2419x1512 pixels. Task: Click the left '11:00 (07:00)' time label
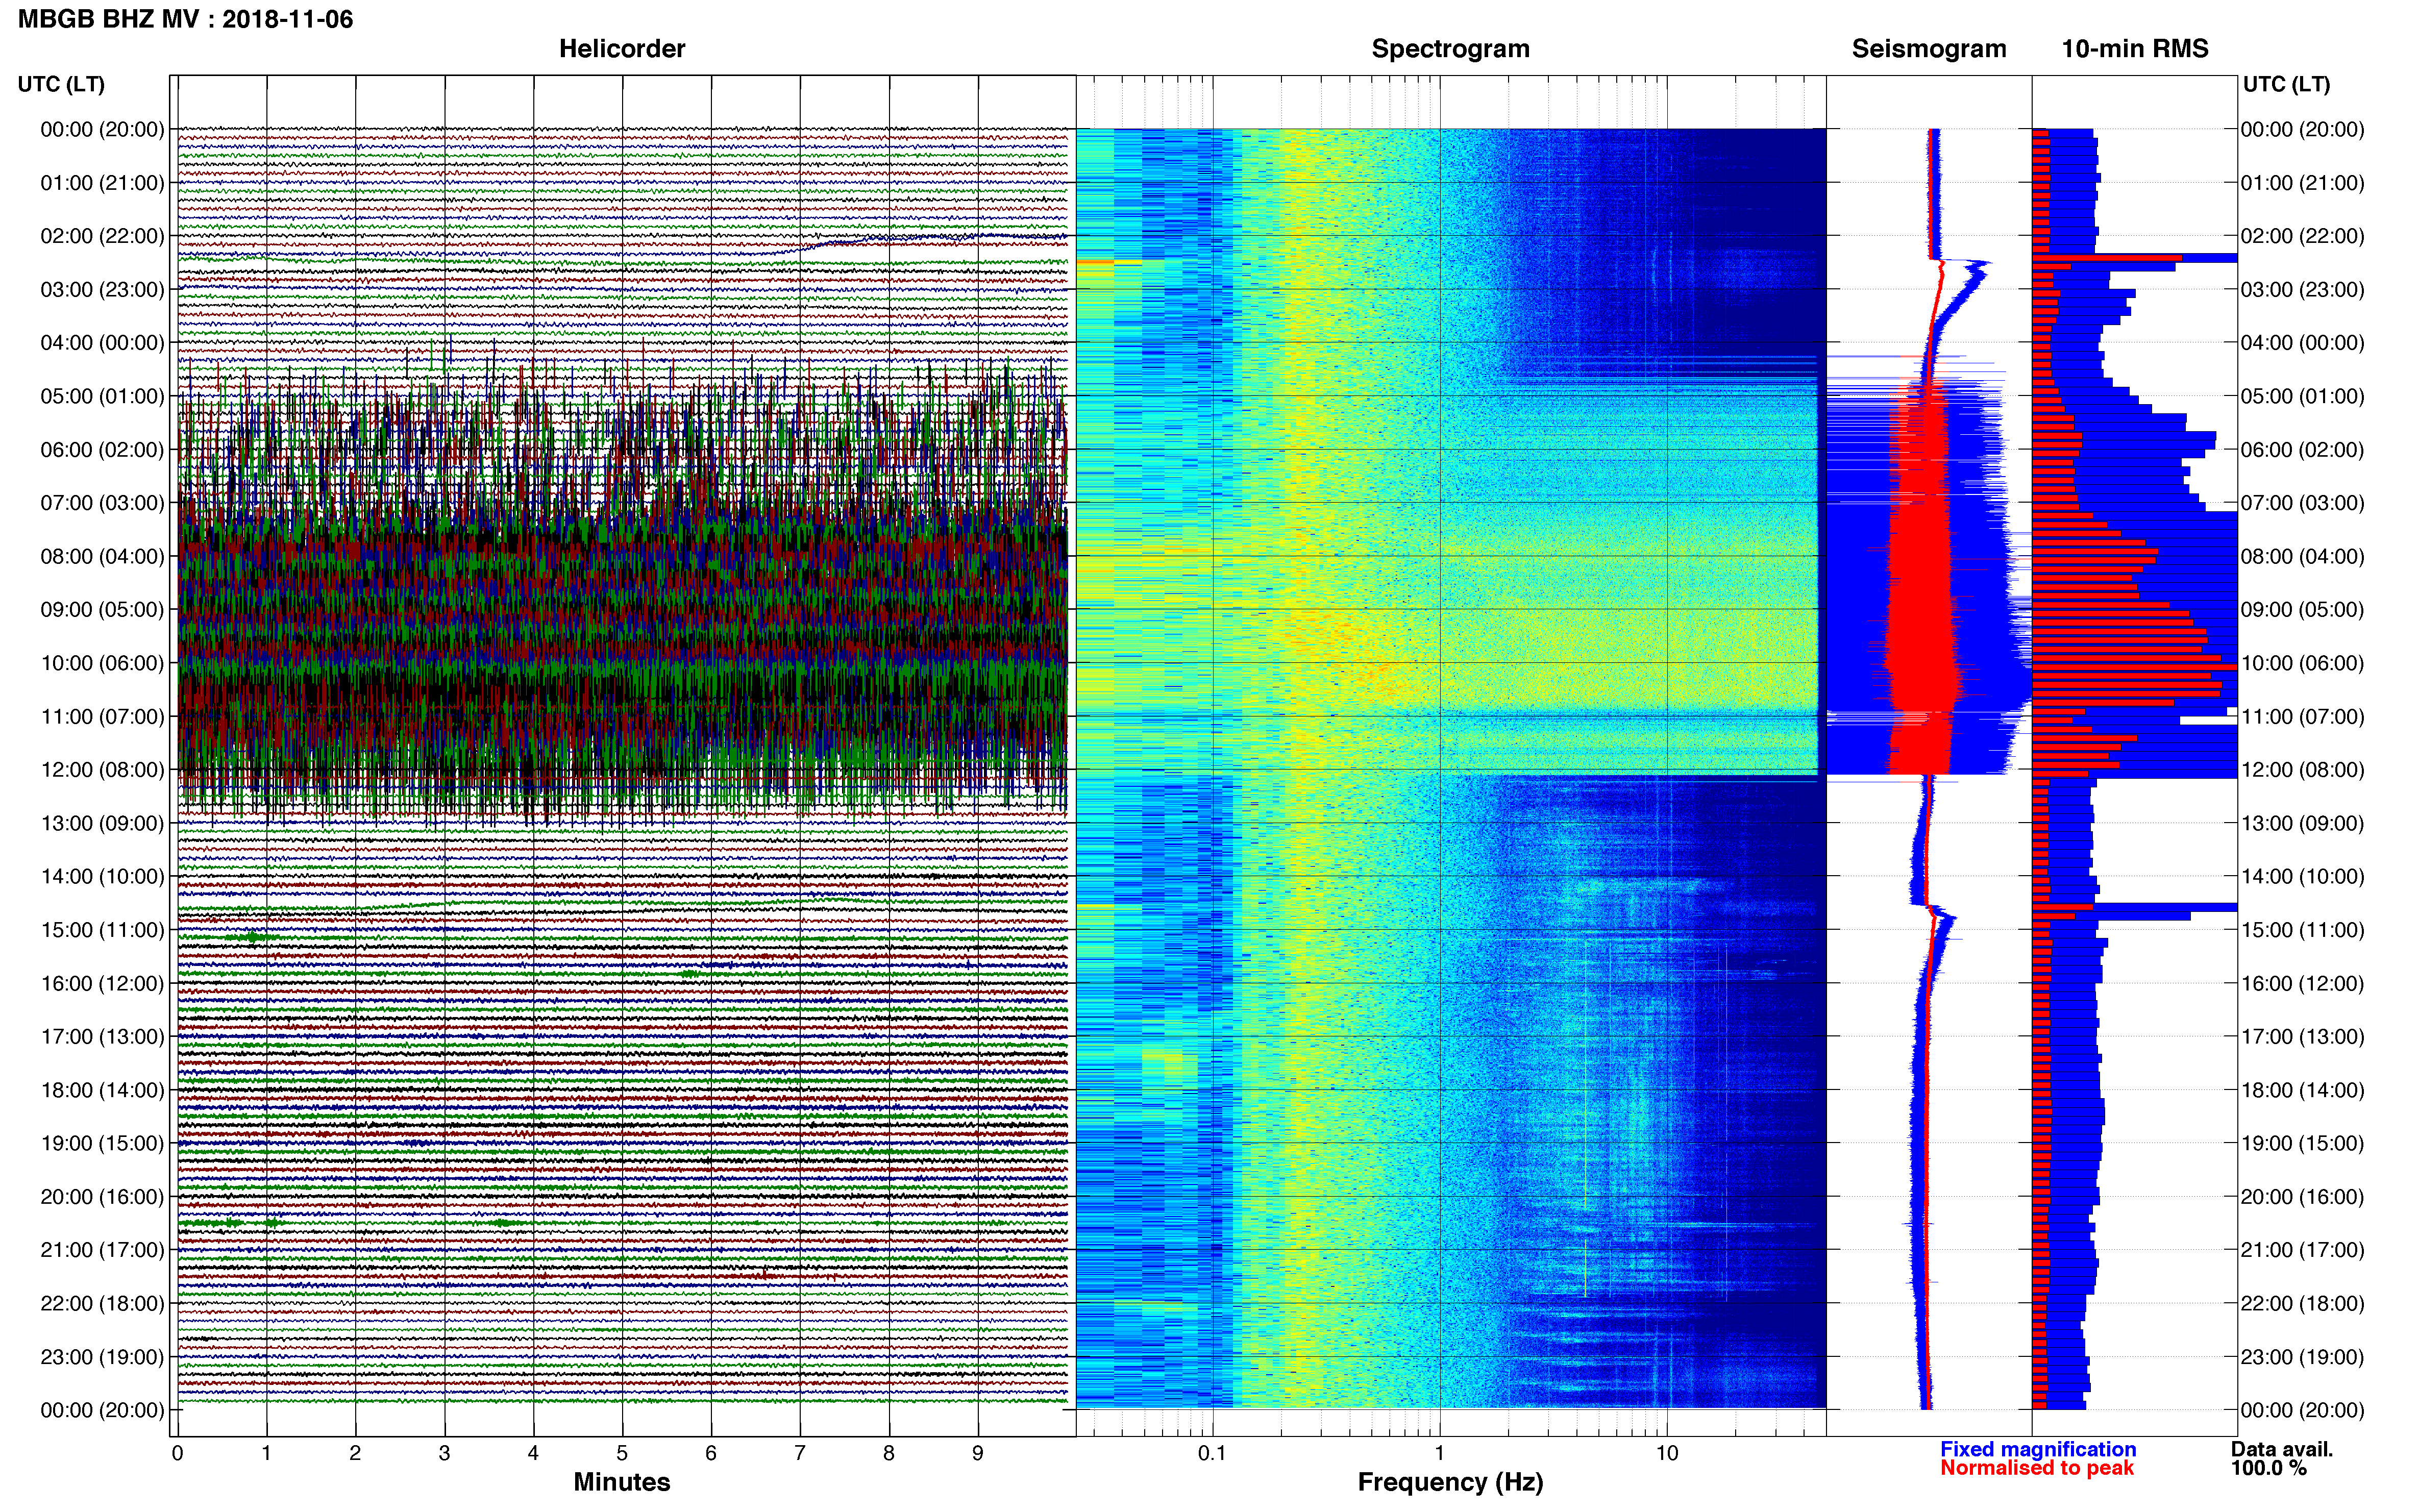coord(102,716)
